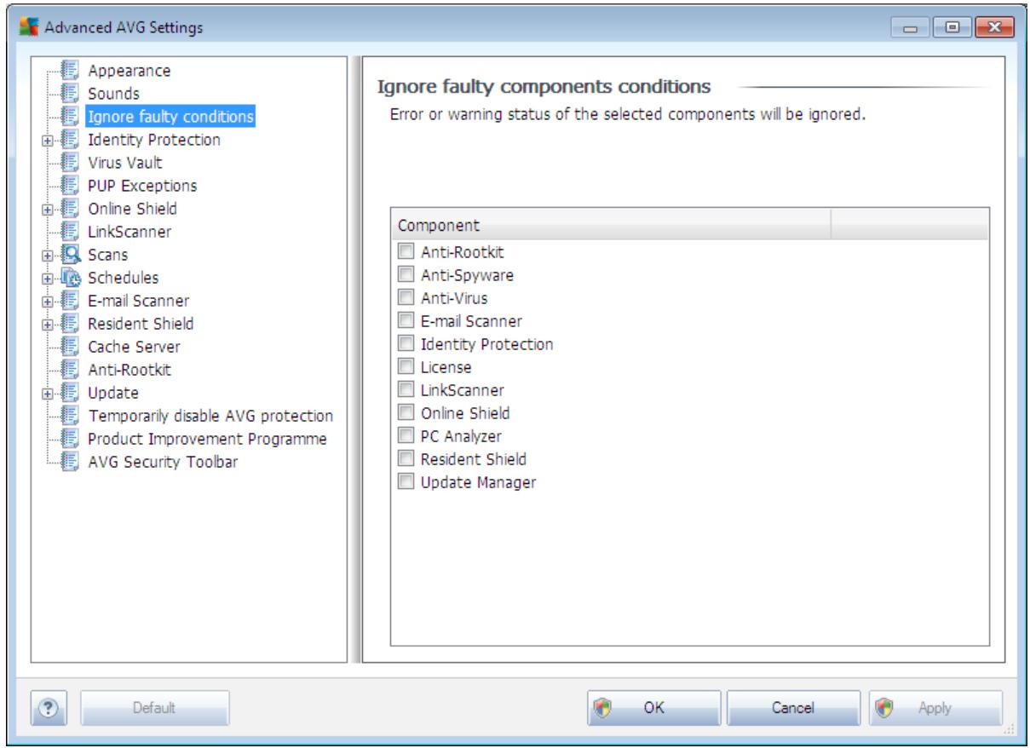Click the Component column header
This screenshot has height=748, width=1030.
[610, 226]
